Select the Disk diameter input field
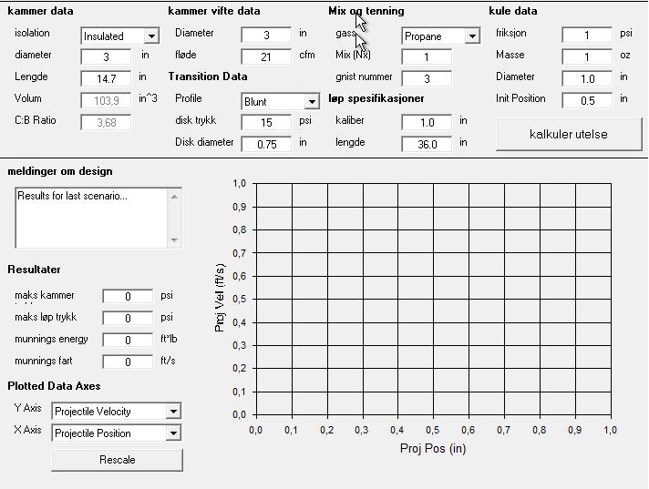 click(266, 144)
